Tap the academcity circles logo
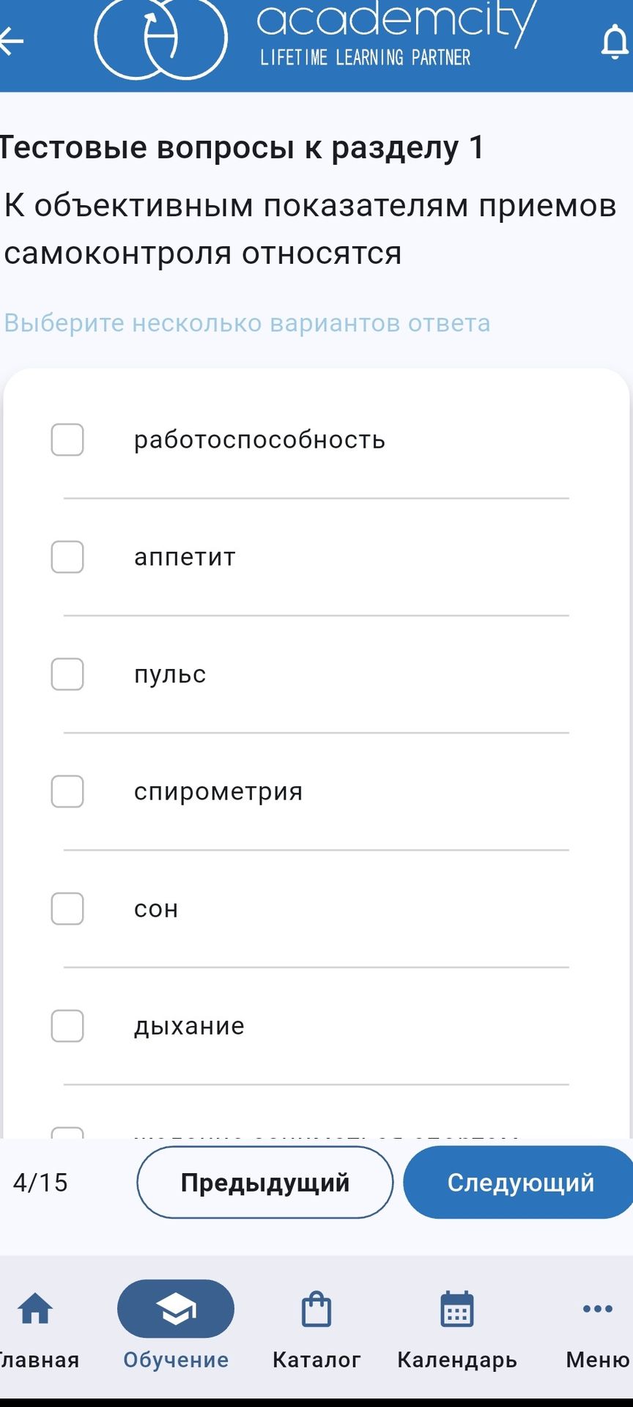 point(160,37)
